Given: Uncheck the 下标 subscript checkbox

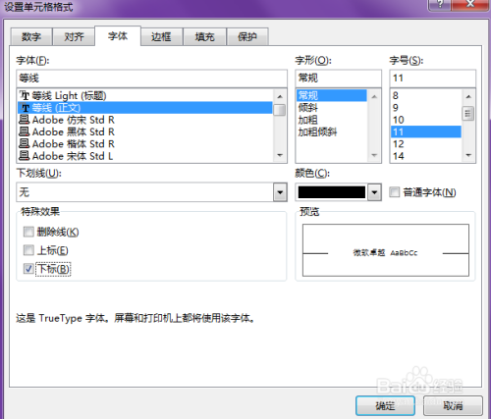Looking at the screenshot, I should [x=28, y=269].
